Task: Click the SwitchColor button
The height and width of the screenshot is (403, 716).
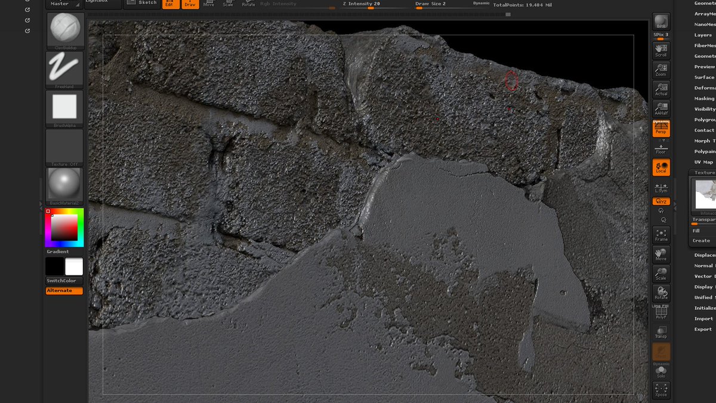Action: coord(64,281)
